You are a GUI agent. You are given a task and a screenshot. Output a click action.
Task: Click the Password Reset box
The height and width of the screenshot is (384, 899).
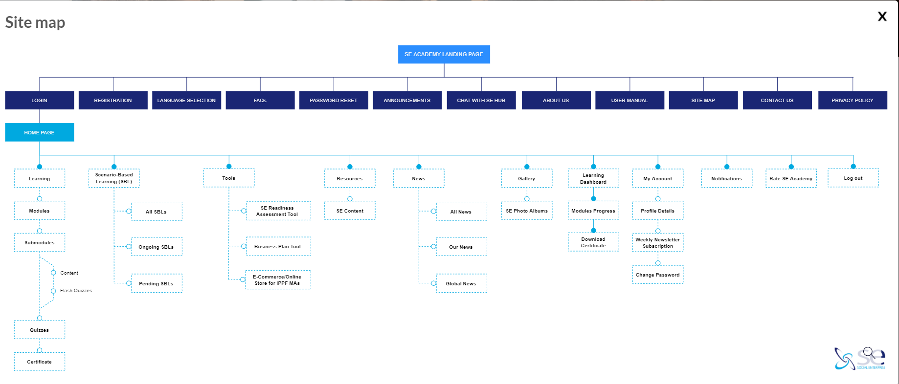[x=334, y=100]
